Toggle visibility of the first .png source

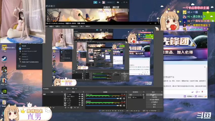click(80, 94)
